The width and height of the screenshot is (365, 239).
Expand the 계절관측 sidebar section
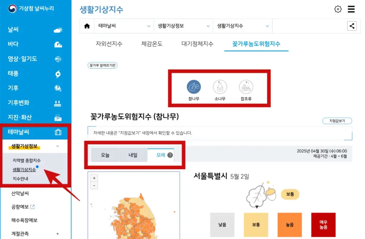pyautogui.click(x=57, y=234)
